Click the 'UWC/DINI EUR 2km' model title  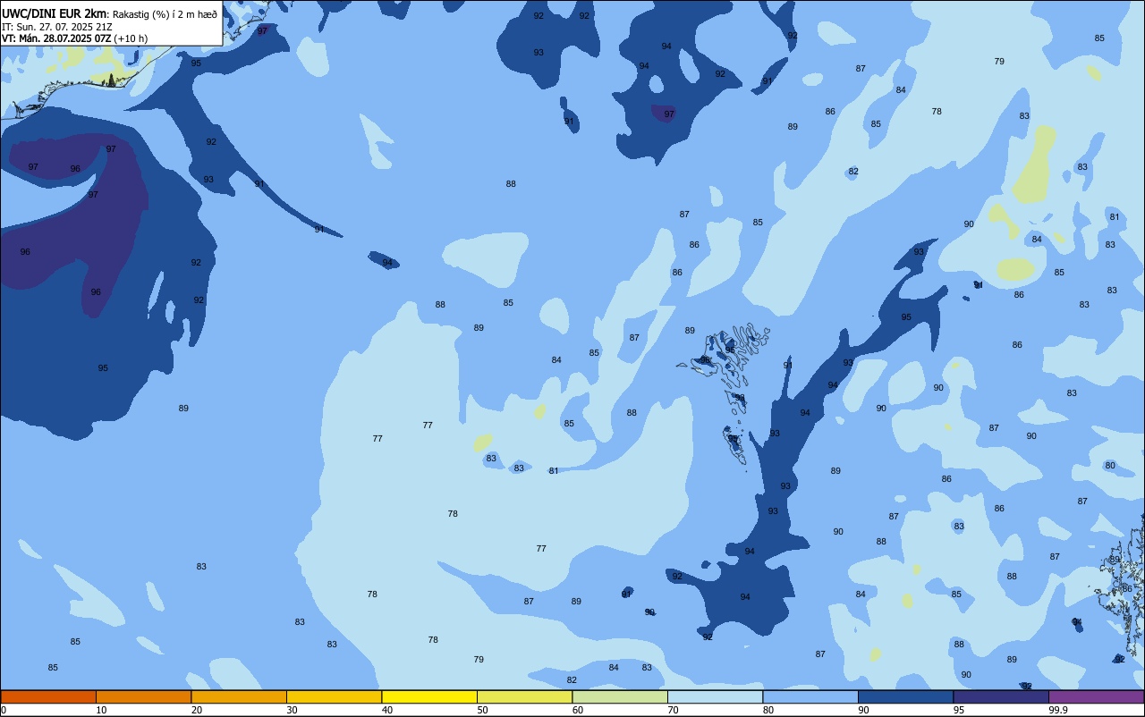pos(53,13)
